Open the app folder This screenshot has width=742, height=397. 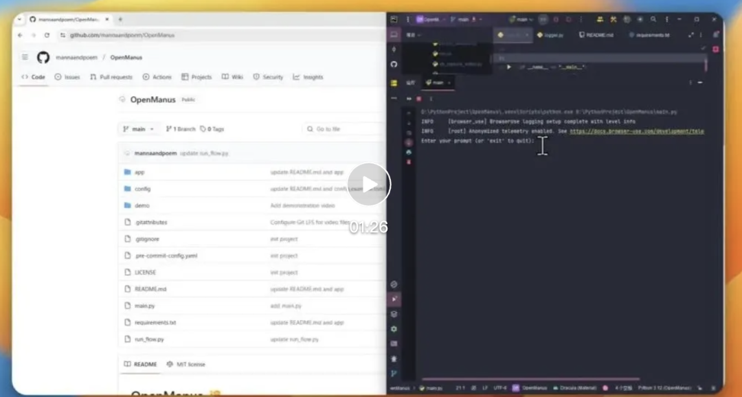pos(139,172)
